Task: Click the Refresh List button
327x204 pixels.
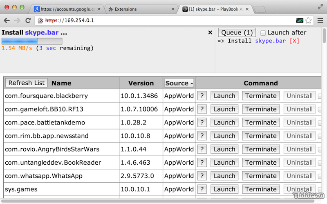Action: point(27,83)
